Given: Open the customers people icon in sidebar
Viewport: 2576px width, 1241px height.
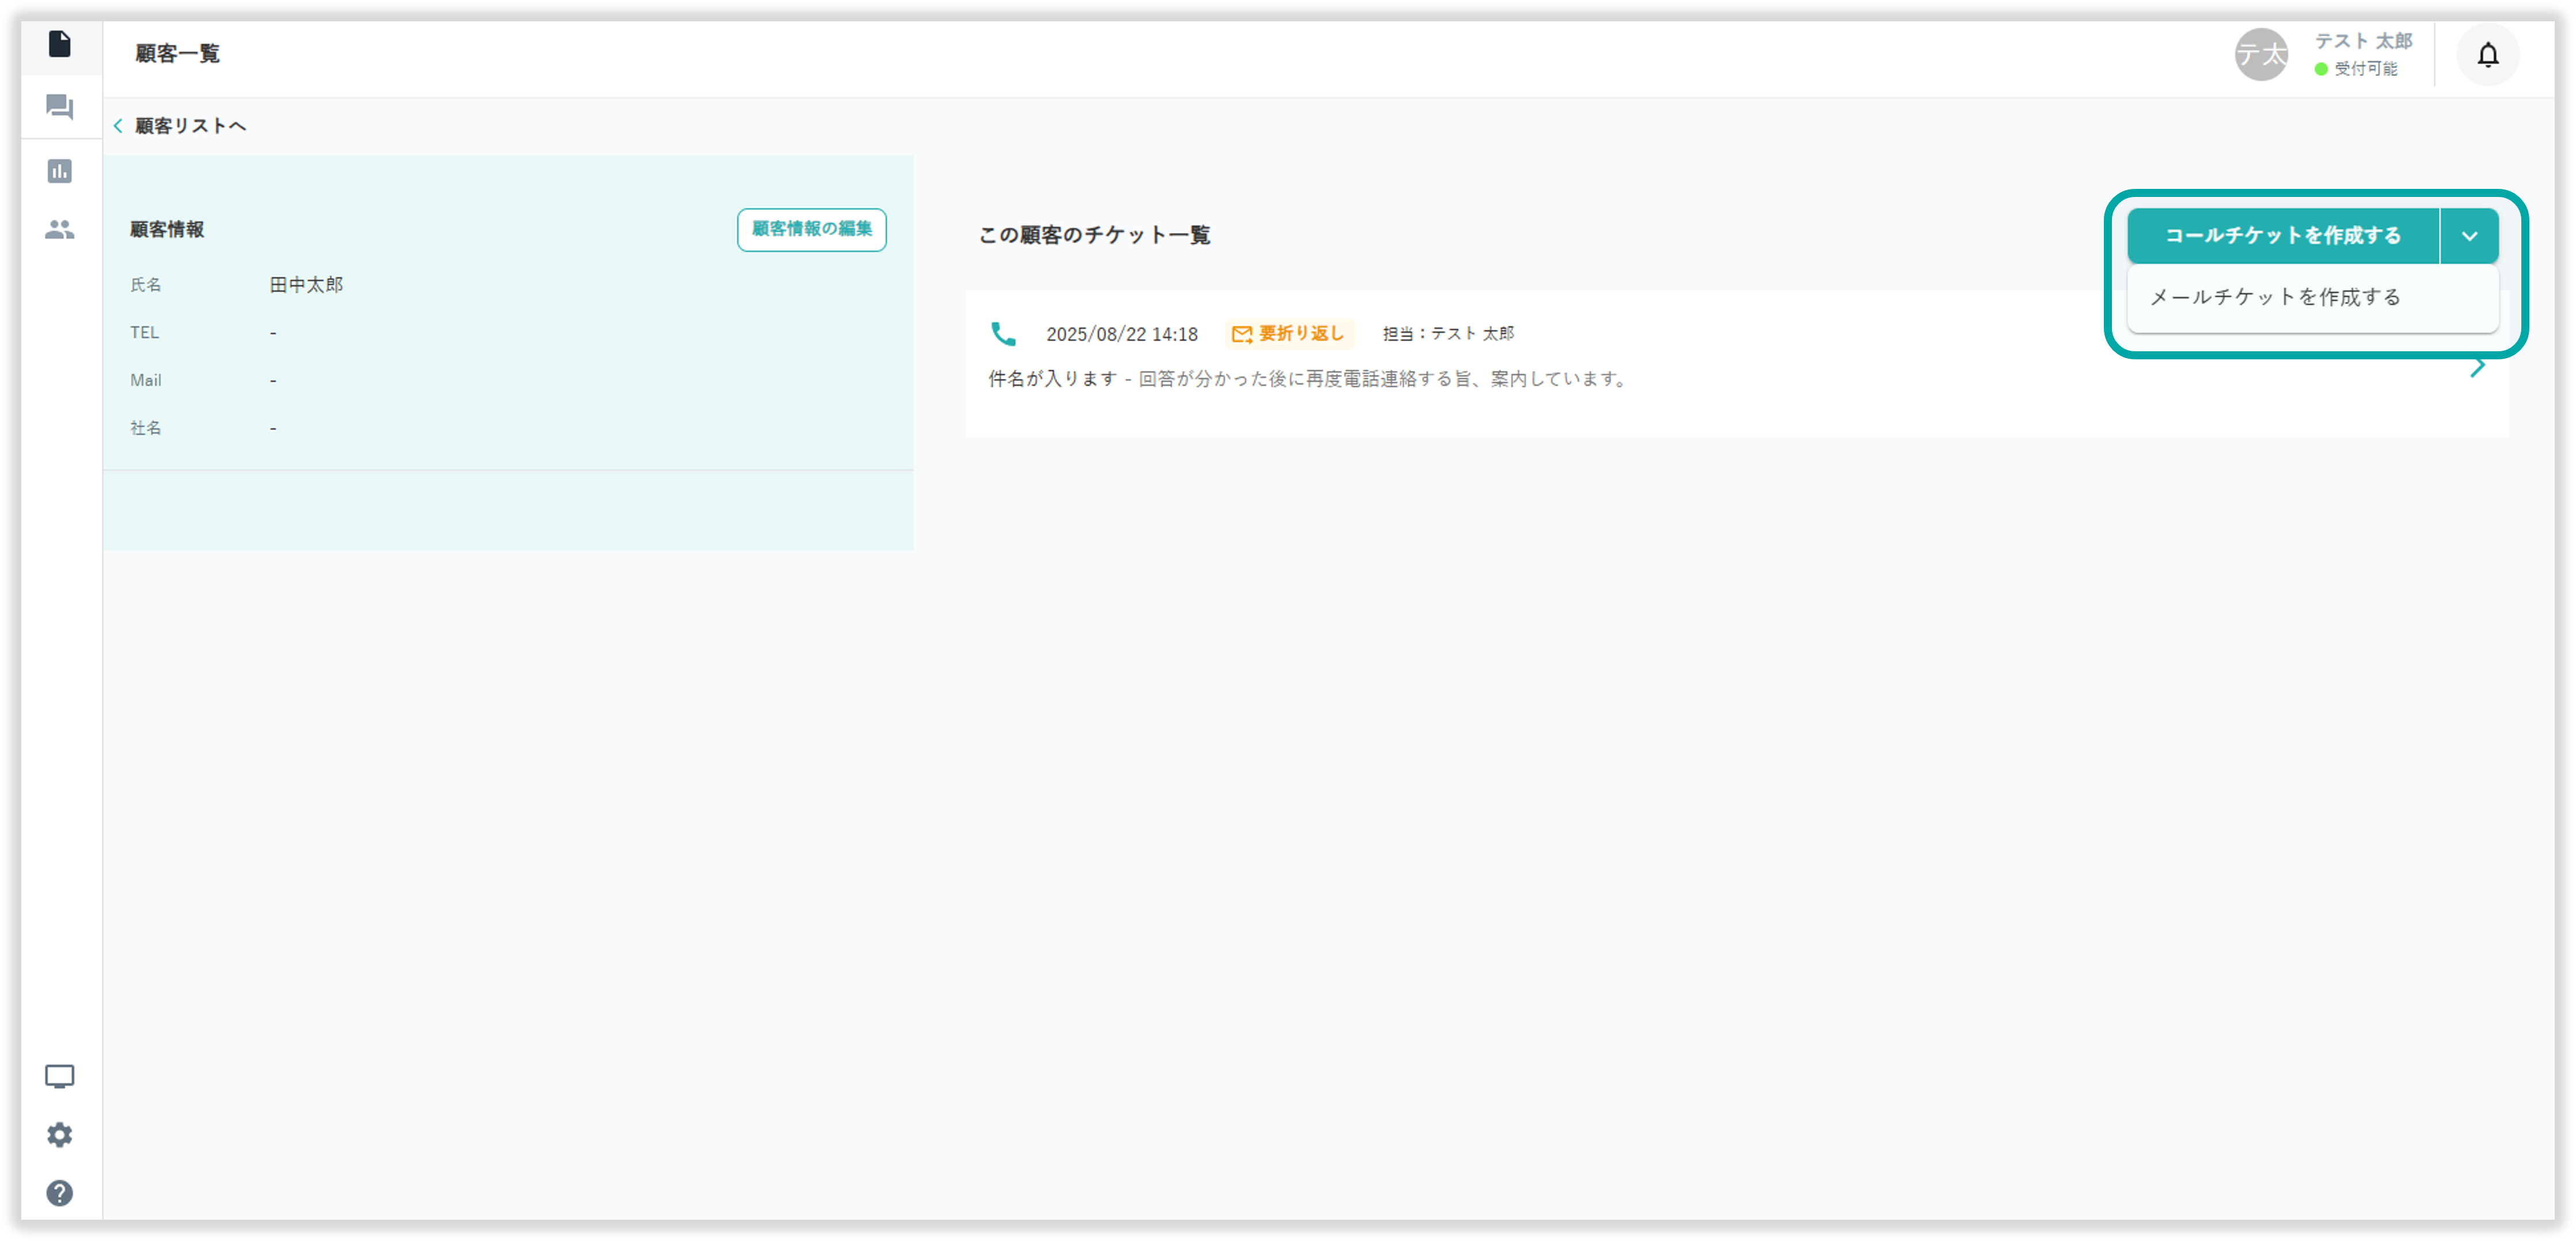Looking at the screenshot, I should click(x=59, y=230).
